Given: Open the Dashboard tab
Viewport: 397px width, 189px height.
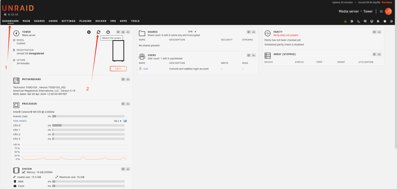Looking at the screenshot, I should (10, 21).
